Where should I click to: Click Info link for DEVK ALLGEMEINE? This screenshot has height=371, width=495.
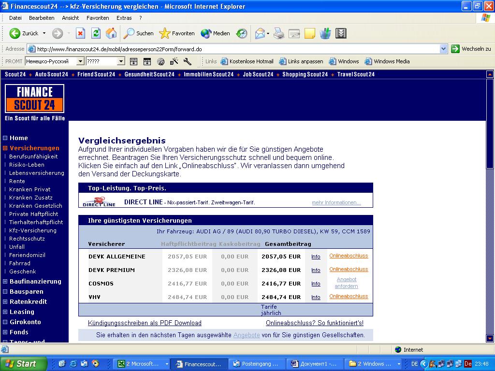(x=316, y=257)
